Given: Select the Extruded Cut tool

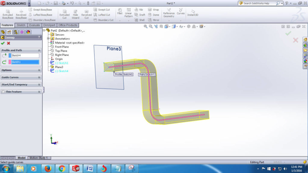Looking at the screenshot, I should pos(65,14).
